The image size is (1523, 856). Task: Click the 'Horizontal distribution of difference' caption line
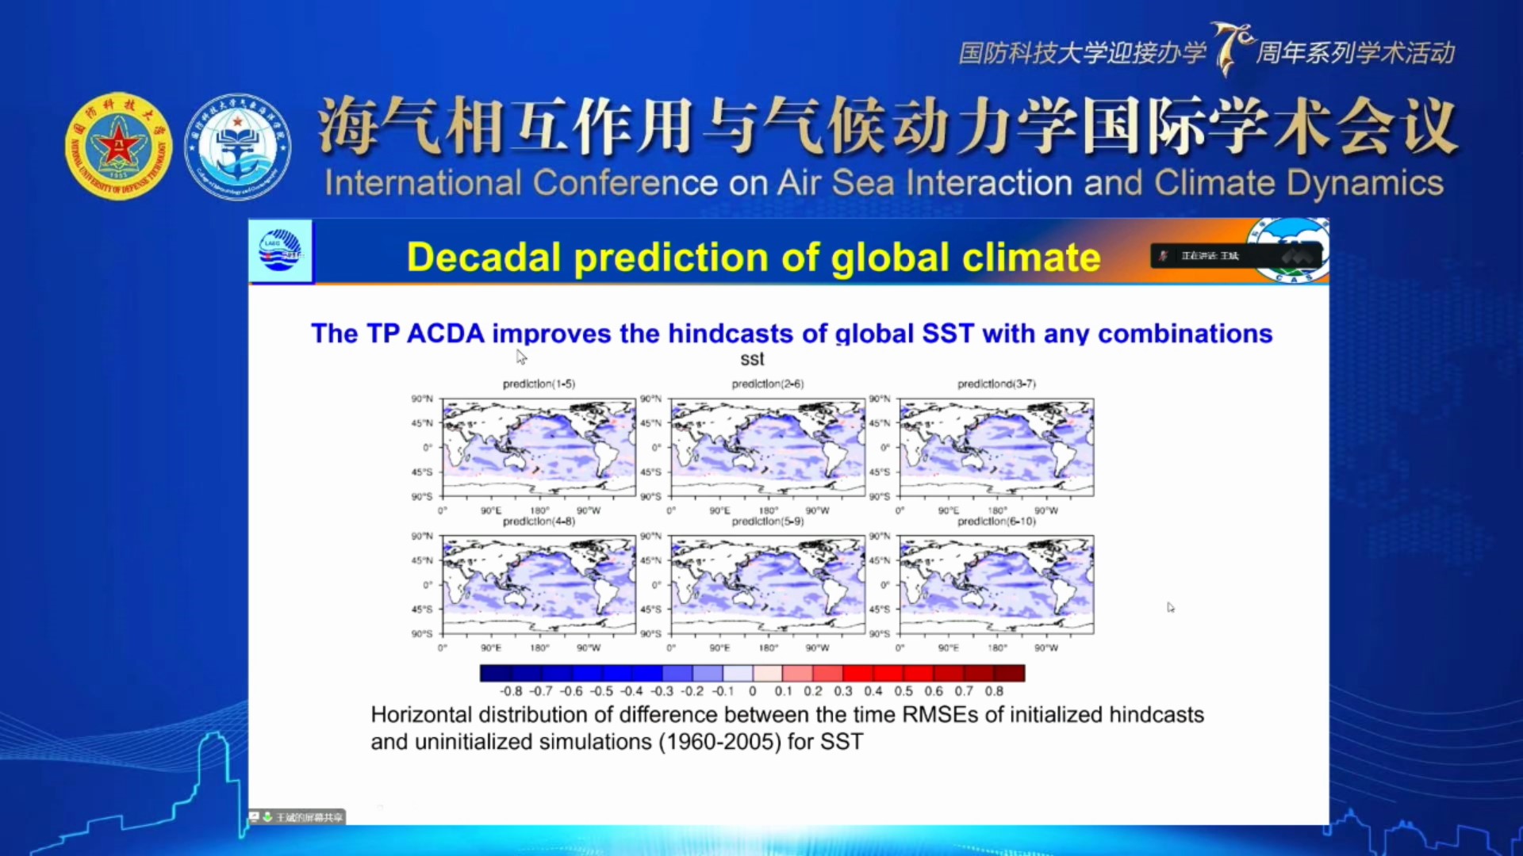tap(787, 715)
